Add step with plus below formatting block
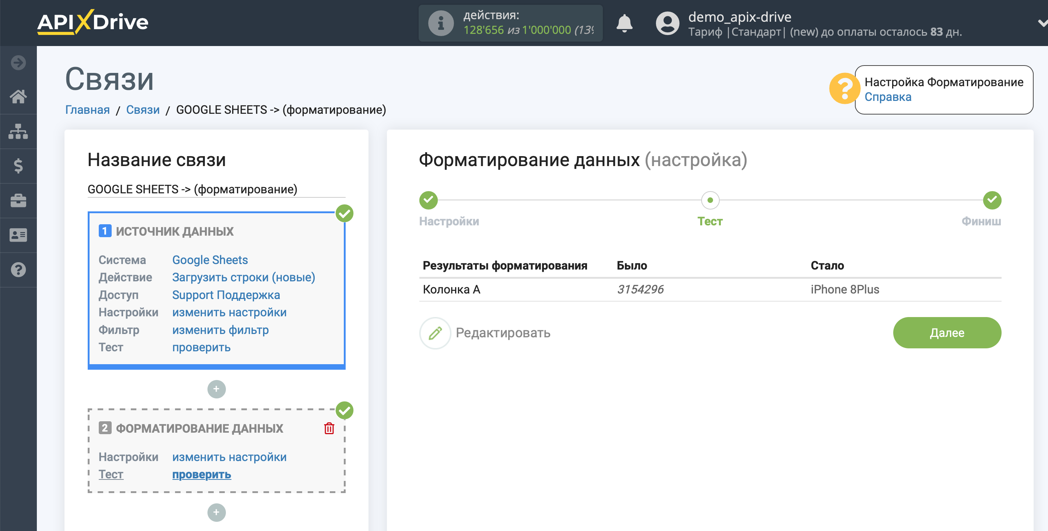1048x531 pixels. pyautogui.click(x=216, y=512)
